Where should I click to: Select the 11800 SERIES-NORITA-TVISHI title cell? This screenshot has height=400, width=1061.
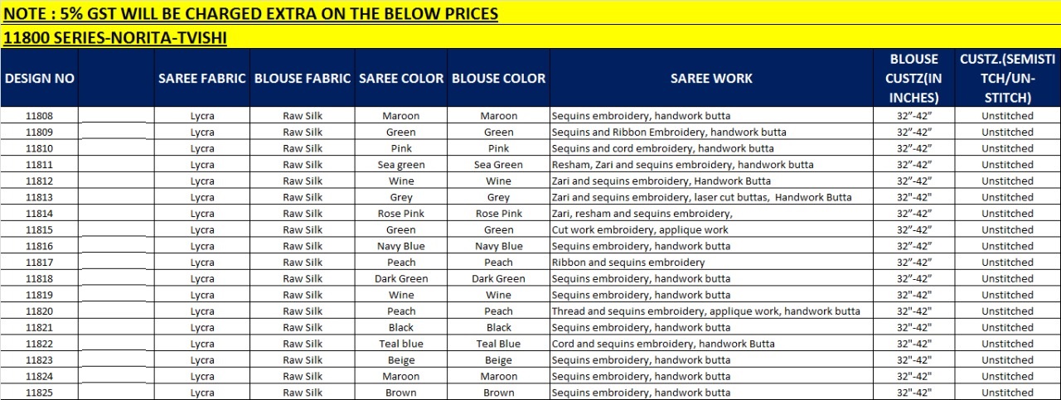point(530,37)
